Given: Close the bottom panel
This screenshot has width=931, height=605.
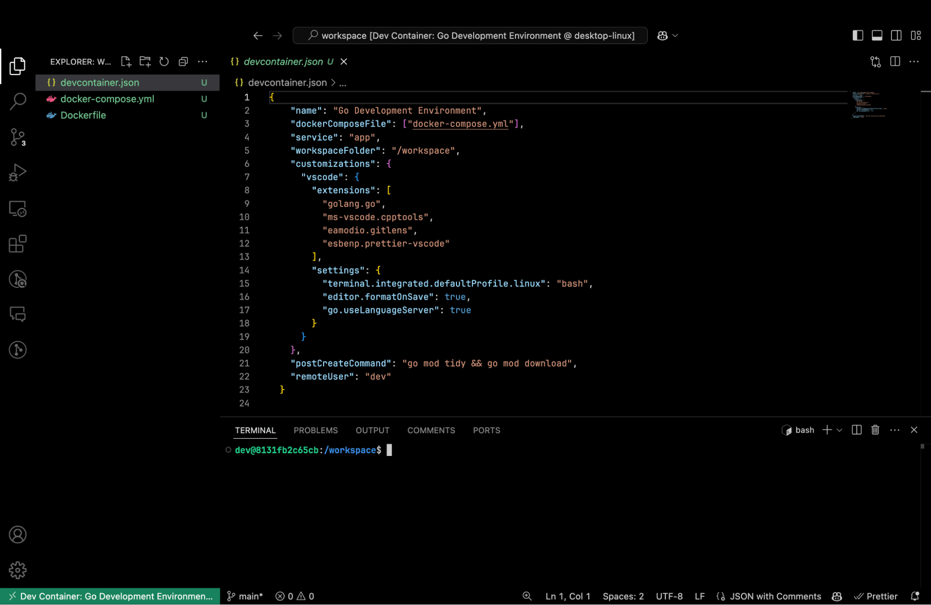Looking at the screenshot, I should click(914, 430).
